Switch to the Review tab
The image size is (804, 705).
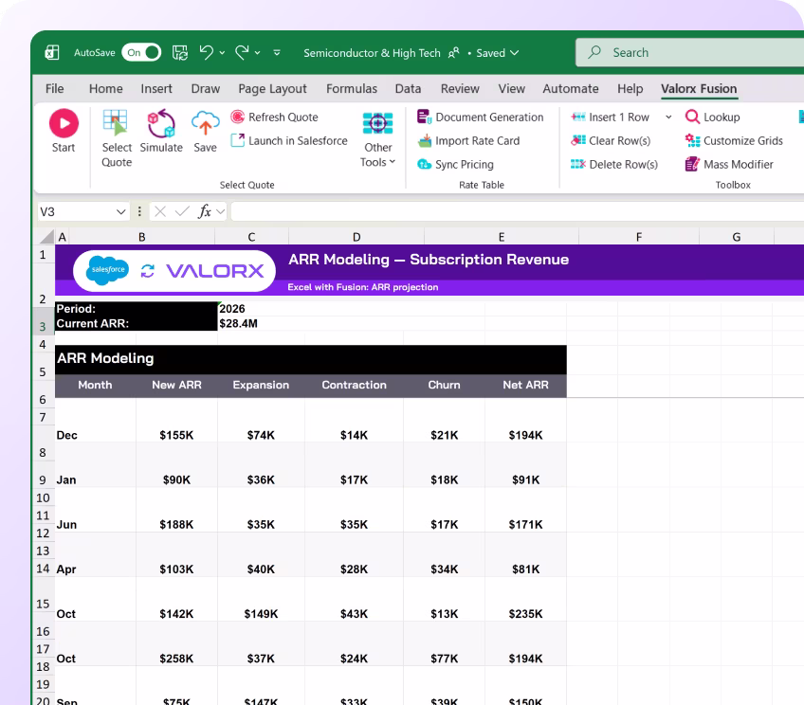point(460,89)
